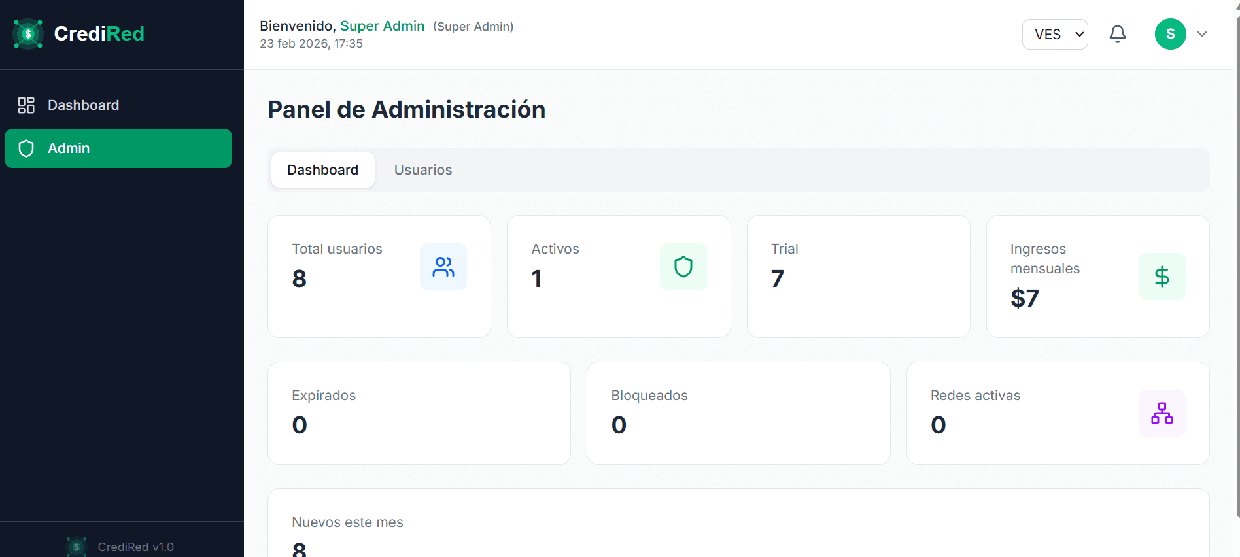Click the Dashboard grid icon in sidebar

coord(26,105)
